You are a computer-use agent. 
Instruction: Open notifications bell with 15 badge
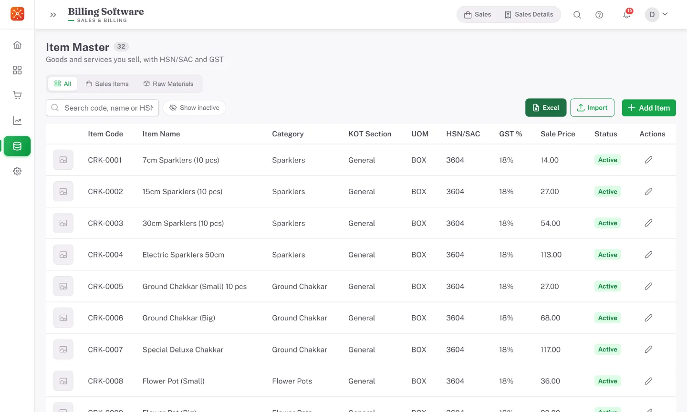tap(627, 15)
